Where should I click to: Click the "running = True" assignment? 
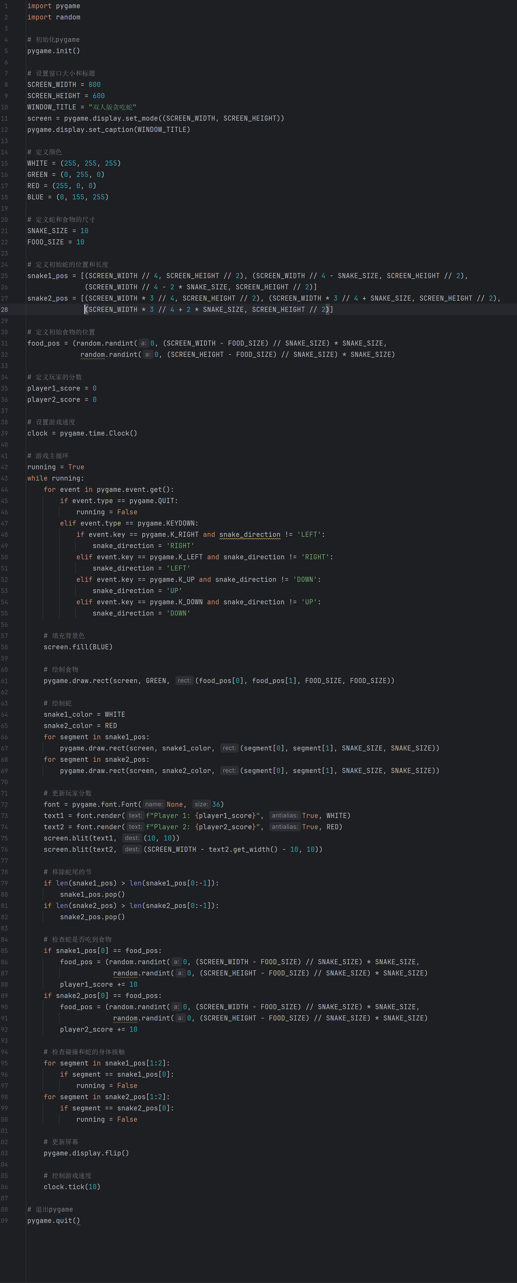(56, 467)
